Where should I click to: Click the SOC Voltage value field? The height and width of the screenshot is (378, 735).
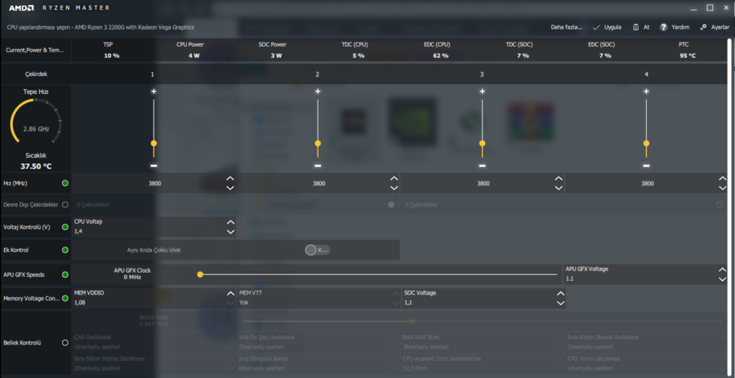[x=483, y=298]
